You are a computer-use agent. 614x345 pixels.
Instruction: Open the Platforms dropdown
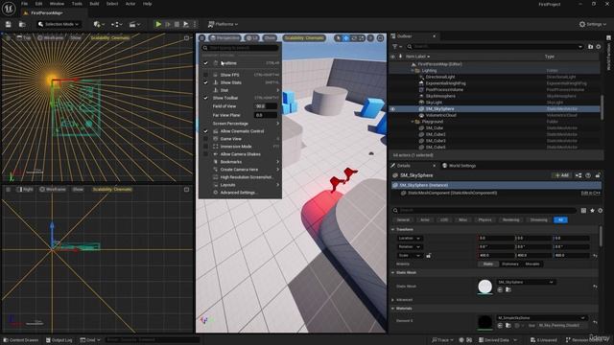click(x=223, y=24)
